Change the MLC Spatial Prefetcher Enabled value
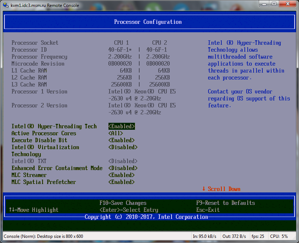 pyautogui.click(x=122, y=182)
